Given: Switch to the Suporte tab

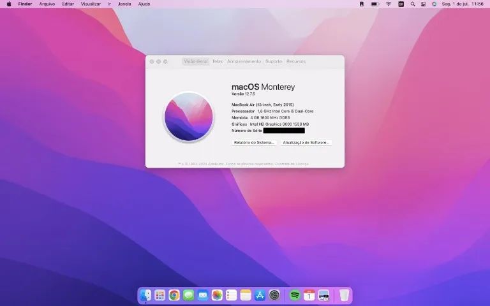Looking at the screenshot, I should (x=274, y=61).
